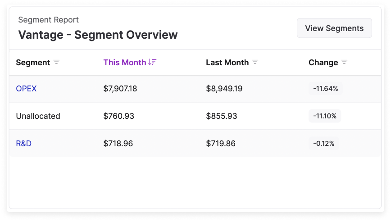Click the Segment column header text
This screenshot has width=391, height=221.
(x=33, y=63)
